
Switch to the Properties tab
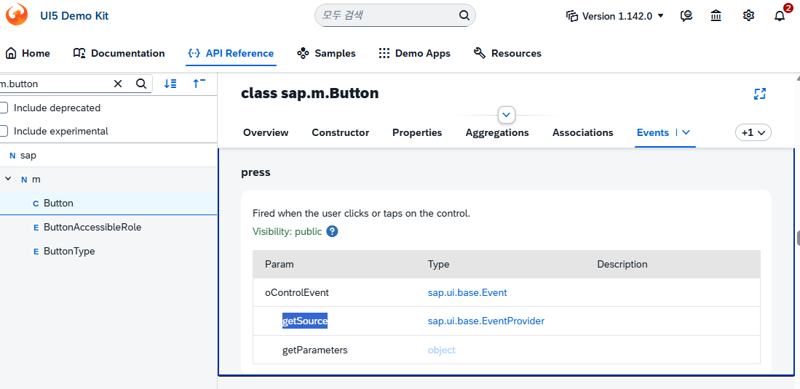[x=417, y=132]
